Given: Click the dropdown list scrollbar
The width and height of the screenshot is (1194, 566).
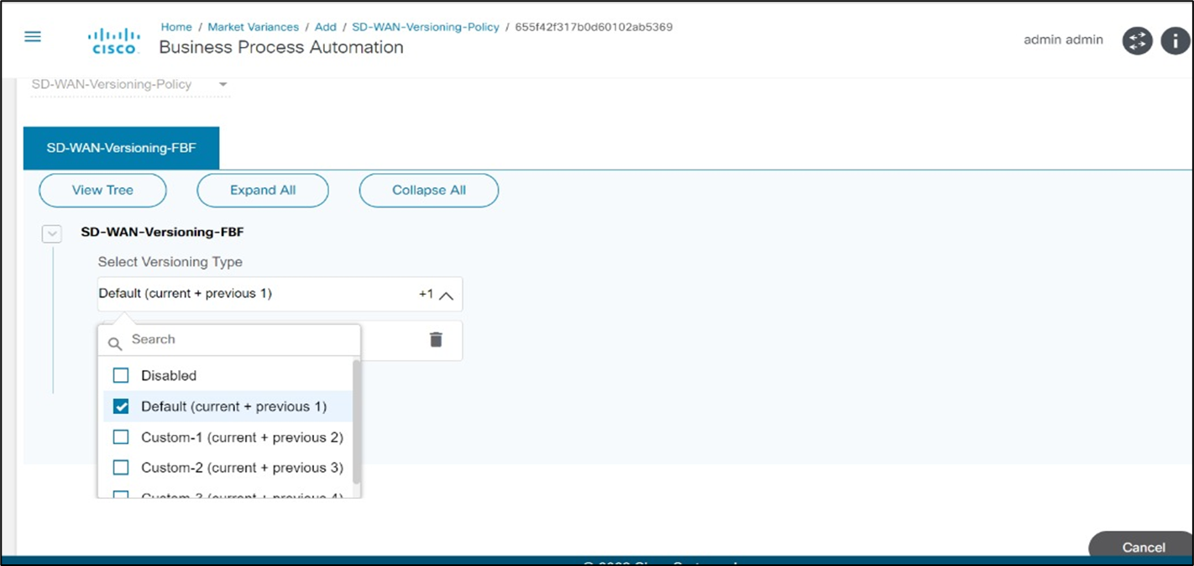Looking at the screenshot, I should click(357, 422).
